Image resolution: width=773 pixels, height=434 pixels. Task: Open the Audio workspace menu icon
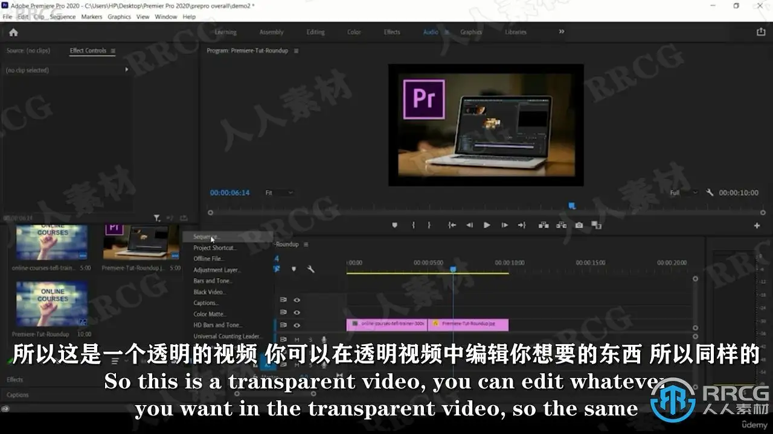(x=447, y=32)
